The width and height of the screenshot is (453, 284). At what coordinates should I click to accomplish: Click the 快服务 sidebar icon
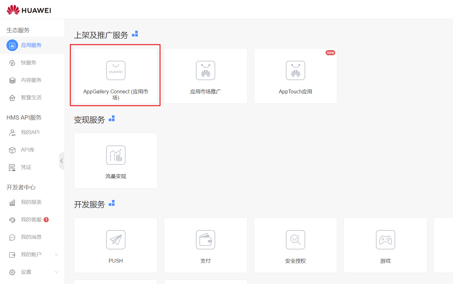pos(12,63)
